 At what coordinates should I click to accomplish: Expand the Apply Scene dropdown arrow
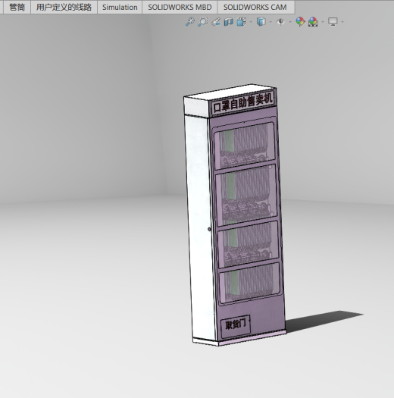tap(323, 22)
